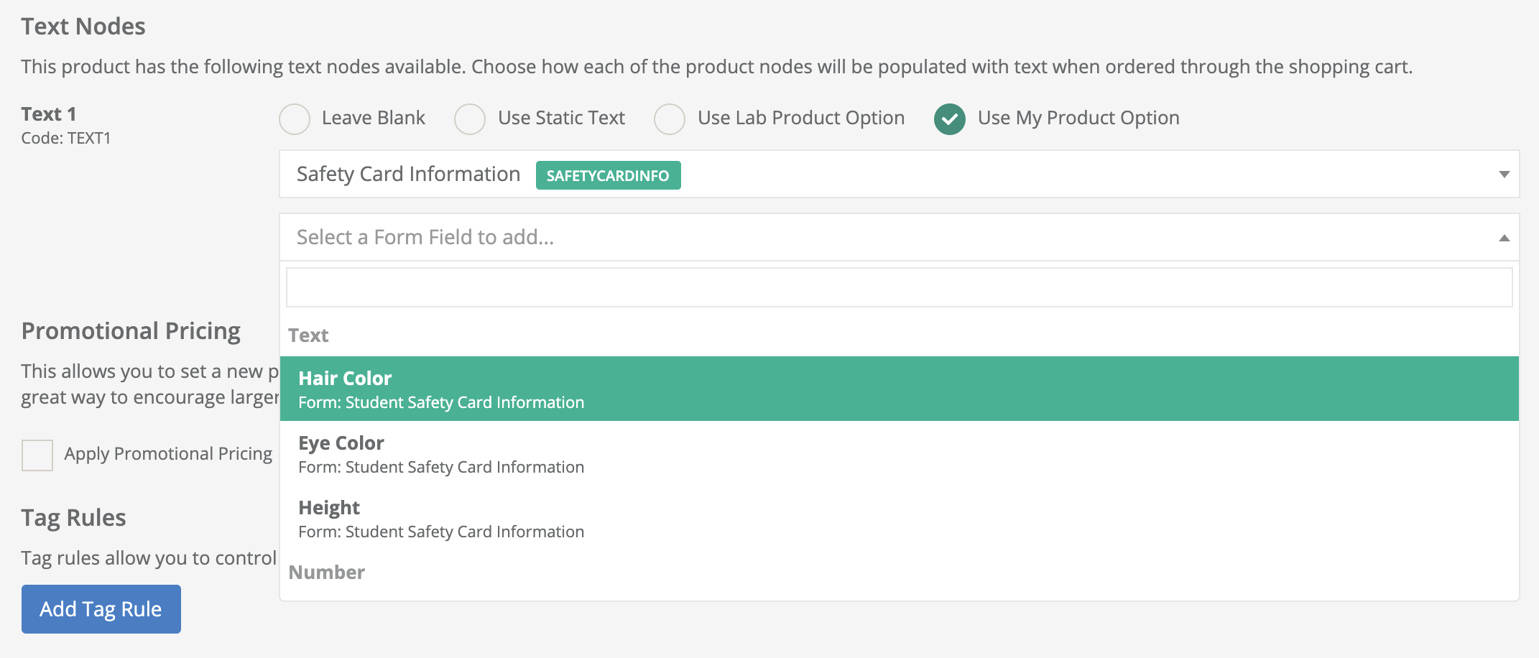Focus the dropdown search input box
1539x658 pixels.
pyautogui.click(x=899, y=287)
